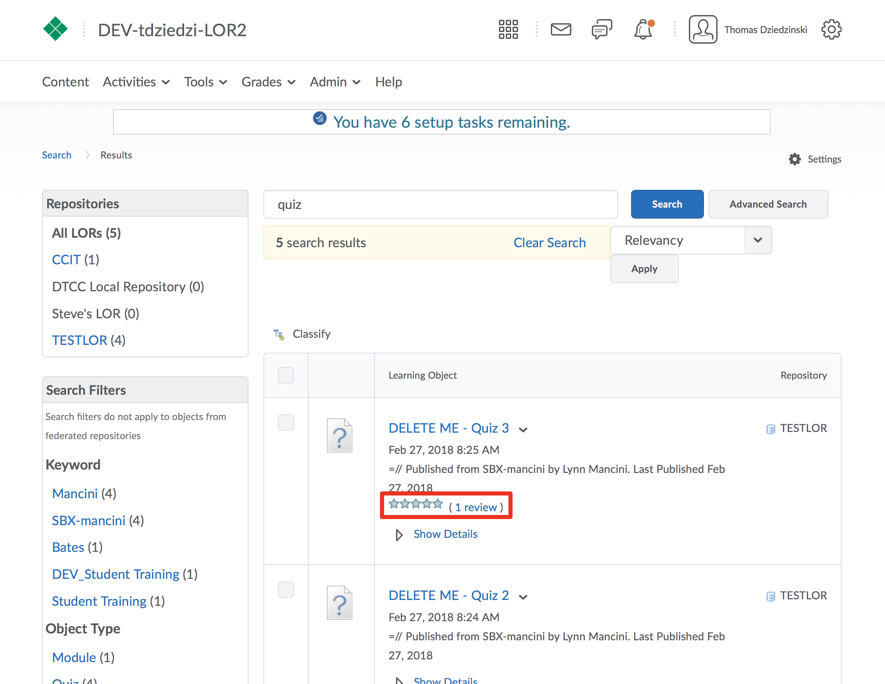Viewport: 885px width, 684px height.
Task: Click the Search breadcrumb link
Action: tap(56, 155)
